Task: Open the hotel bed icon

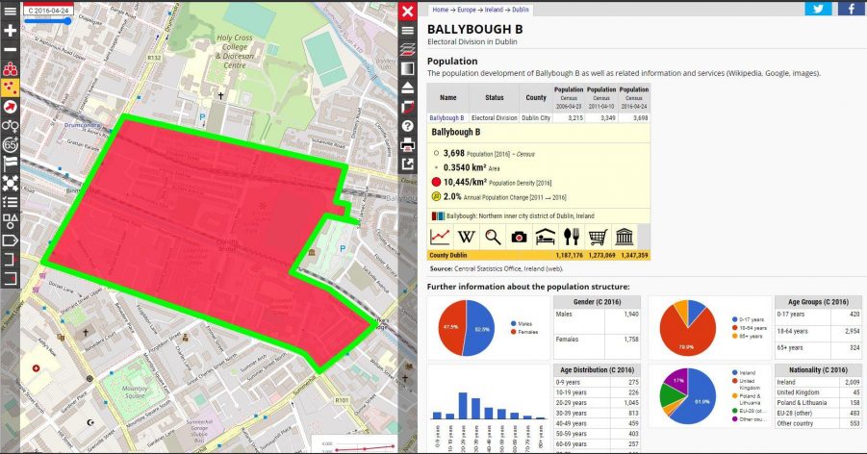Action: (x=546, y=238)
